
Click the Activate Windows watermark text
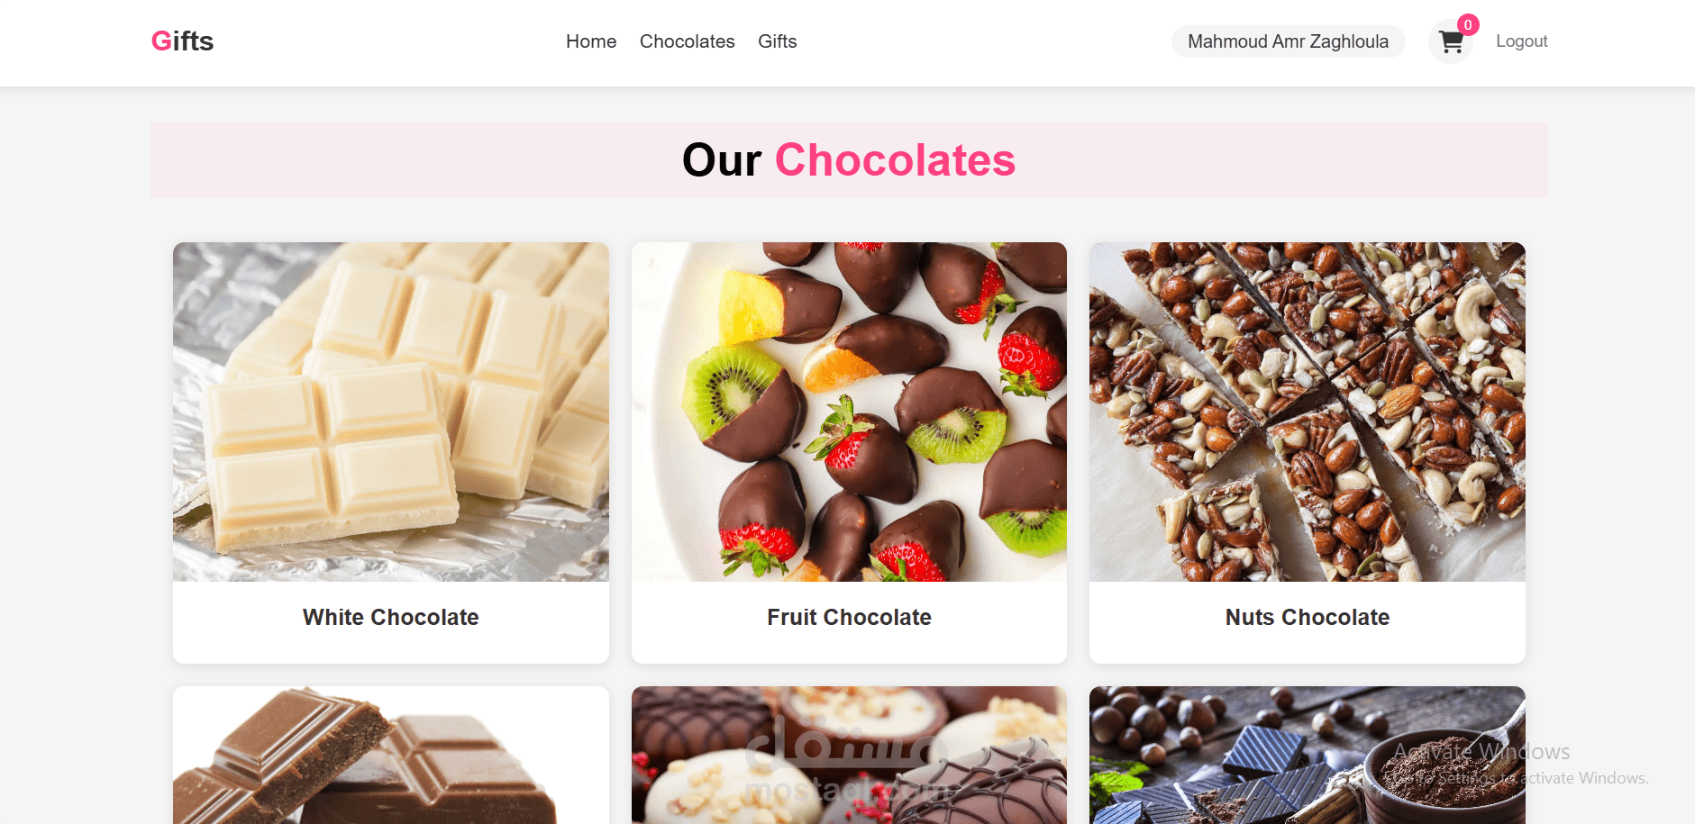coord(1481,752)
